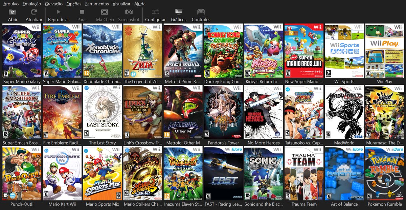Select the MadWorld cover

tap(344, 112)
